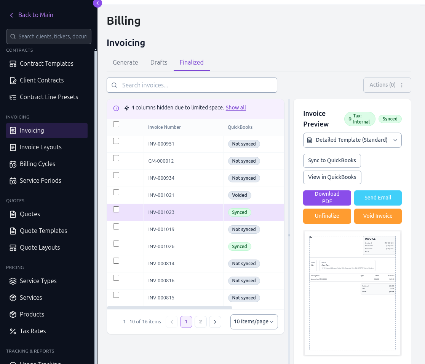Screen dimensions: 425x364
Task: Click the sidebar search clients input
Action: 49,36
